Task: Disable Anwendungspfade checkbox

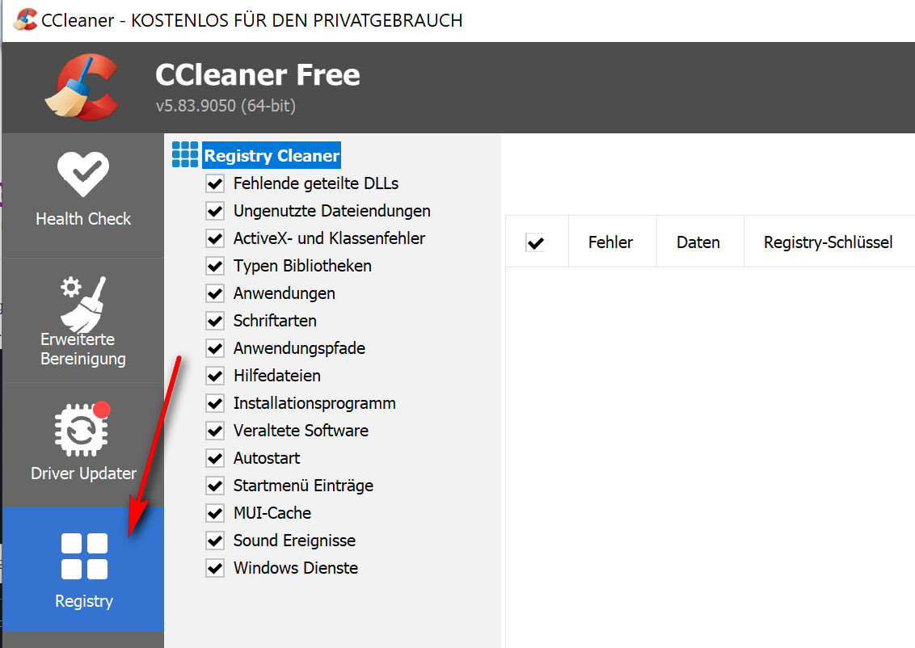Action: (215, 348)
